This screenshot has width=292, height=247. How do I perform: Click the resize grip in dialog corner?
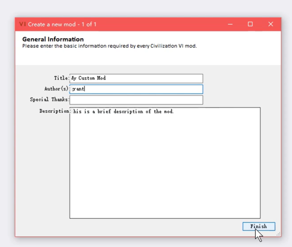278,234
